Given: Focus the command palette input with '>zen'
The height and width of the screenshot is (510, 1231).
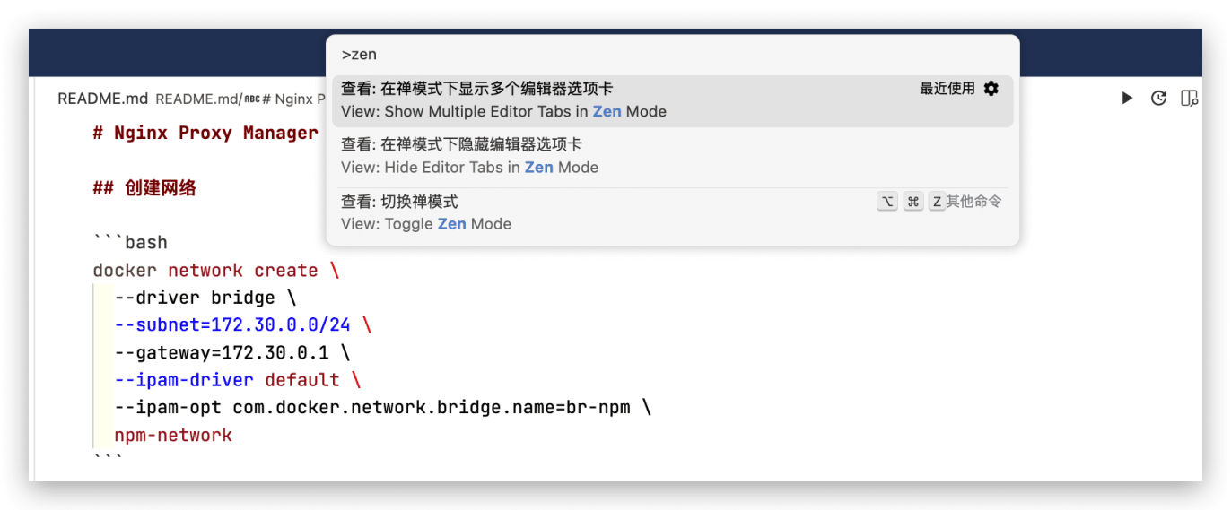Looking at the screenshot, I should tap(671, 55).
